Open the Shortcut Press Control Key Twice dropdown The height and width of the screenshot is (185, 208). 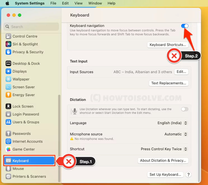coord(186,149)
